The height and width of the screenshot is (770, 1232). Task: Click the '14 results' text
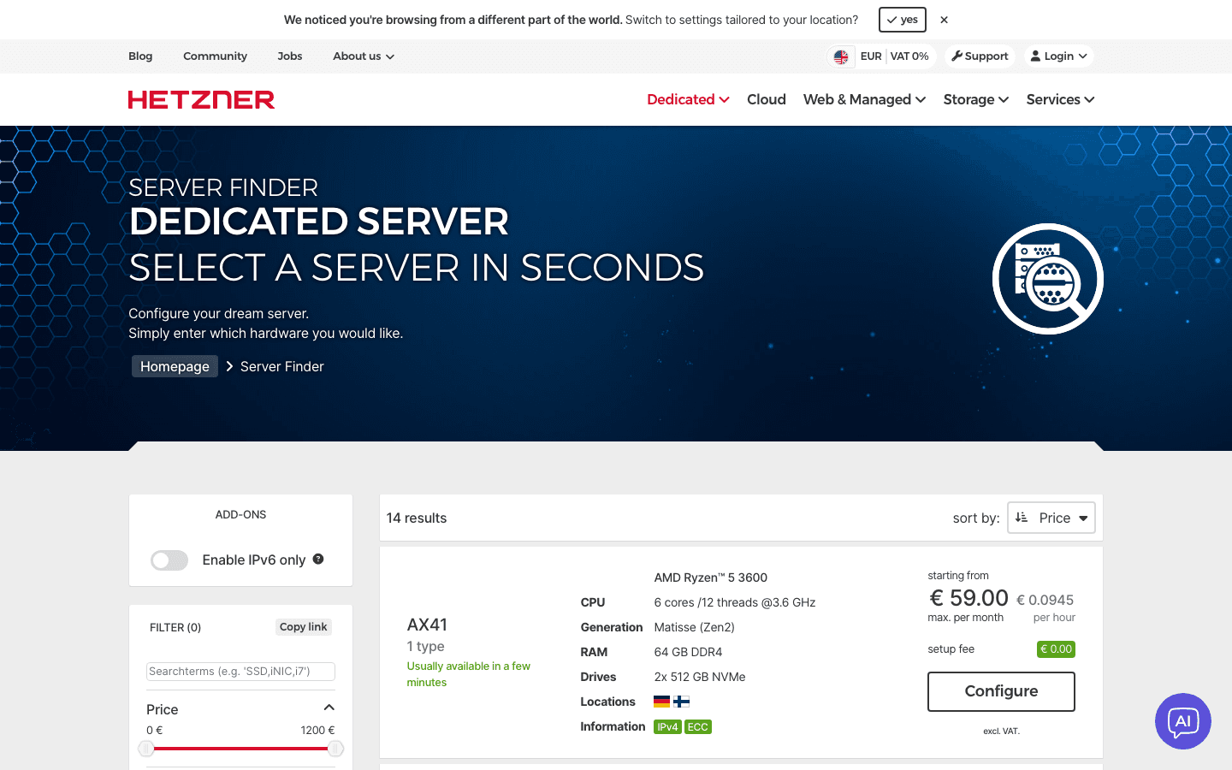(x=417, y=518)
